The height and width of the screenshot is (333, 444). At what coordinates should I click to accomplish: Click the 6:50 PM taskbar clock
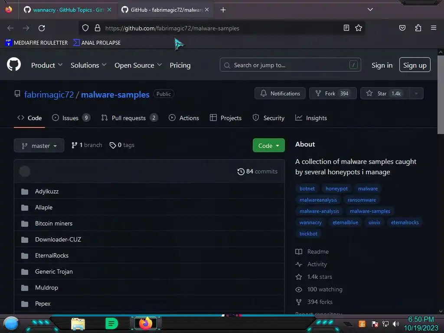pyautogui.click(x=421, y=320)
